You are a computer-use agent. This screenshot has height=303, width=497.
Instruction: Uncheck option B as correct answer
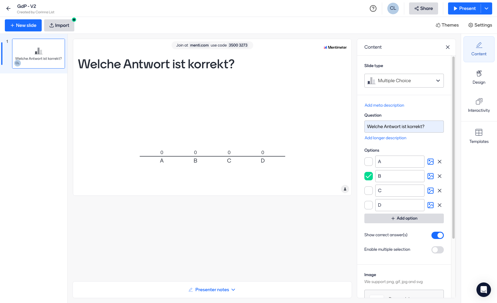(369, 176)
